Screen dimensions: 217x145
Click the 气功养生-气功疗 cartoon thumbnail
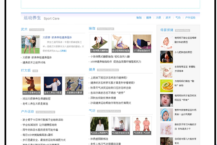142,126
